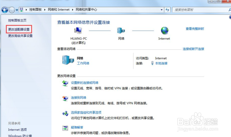
Task: Open 设置新的连接或网络 link
Action: (84, 83)
